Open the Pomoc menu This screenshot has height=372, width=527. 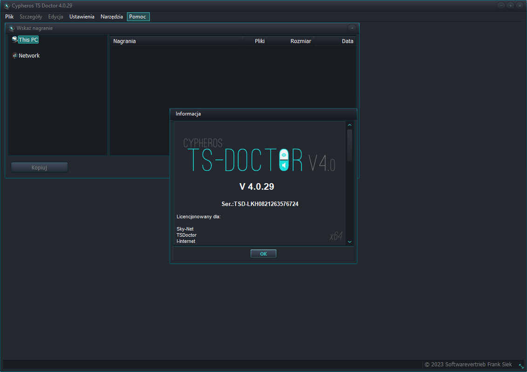coord(138,16)
